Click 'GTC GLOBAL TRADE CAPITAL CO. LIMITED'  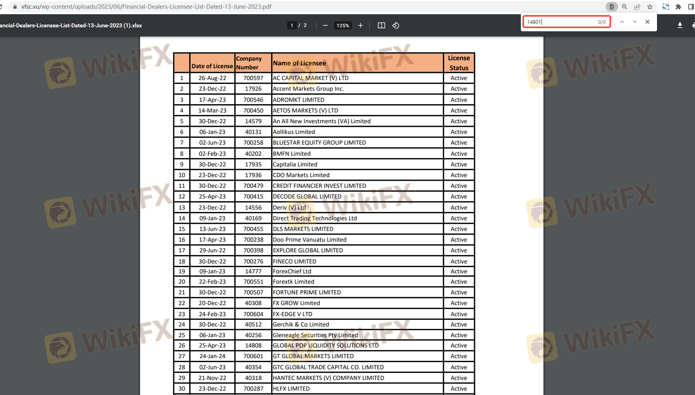(x=329, y=367)
